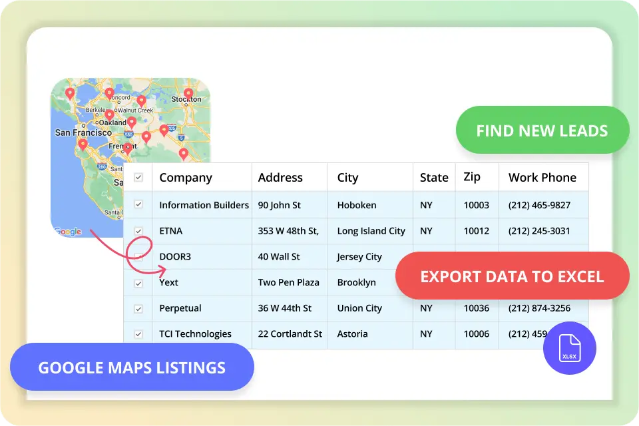
Task: Click phone number (212) 465-9827
Action: click(539, 205)
